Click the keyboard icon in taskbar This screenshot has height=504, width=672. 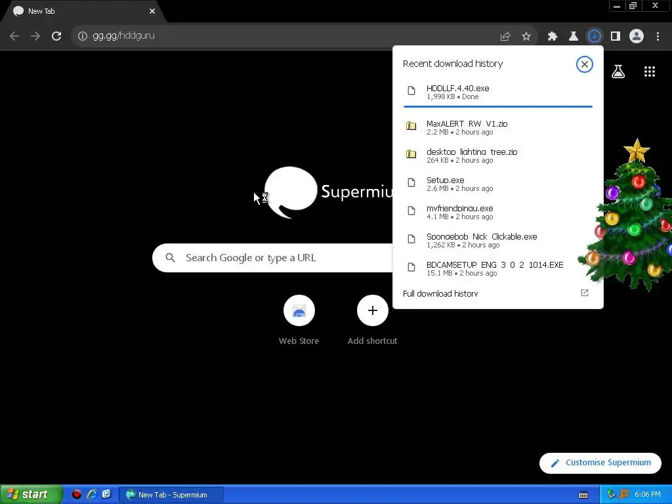(x=583, y=495)
